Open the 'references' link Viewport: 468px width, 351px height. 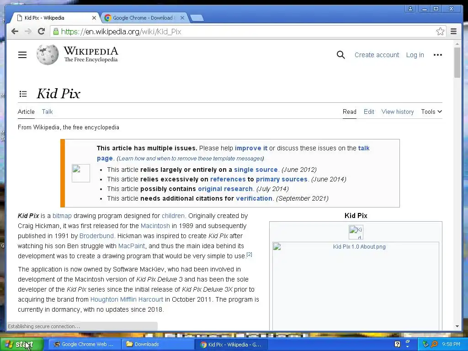(x=228, y=179)
